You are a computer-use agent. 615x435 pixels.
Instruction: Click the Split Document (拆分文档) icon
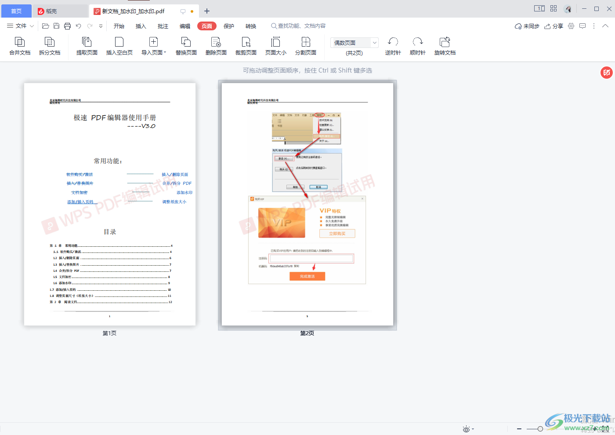(50, 46)
